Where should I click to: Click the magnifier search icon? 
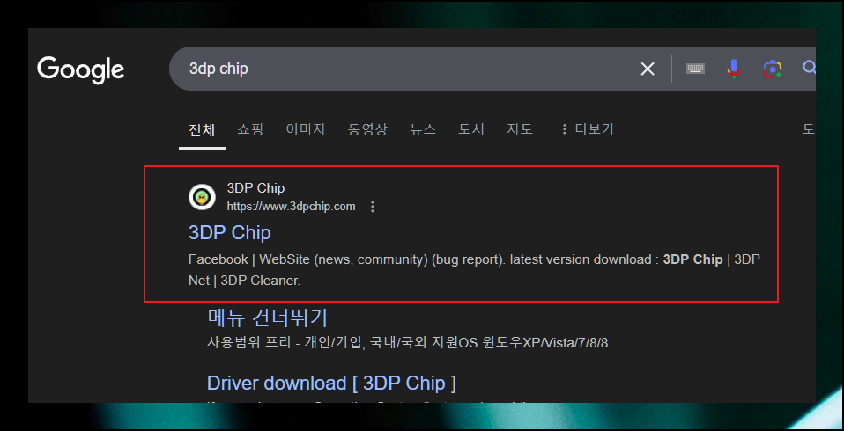[x=809, y=68]
